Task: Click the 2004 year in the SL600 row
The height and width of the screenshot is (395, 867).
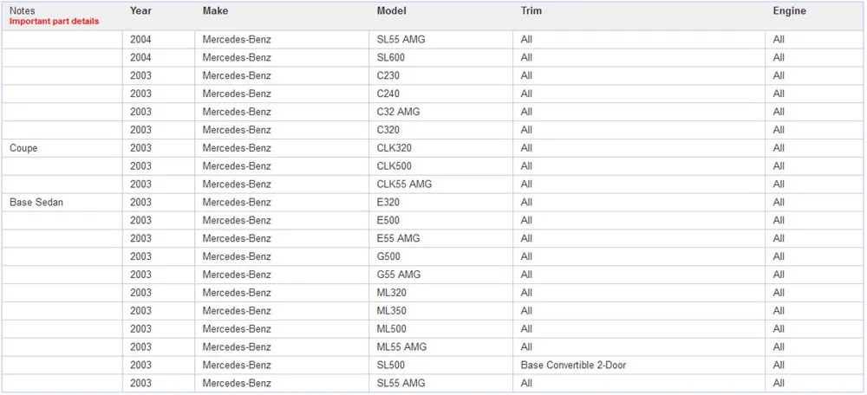Action: [x=141, y=57]
